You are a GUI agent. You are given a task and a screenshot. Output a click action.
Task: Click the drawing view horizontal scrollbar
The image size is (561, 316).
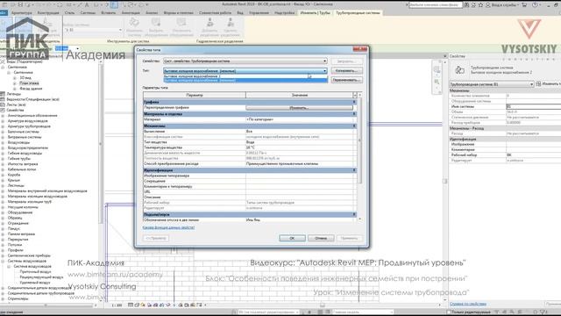click(x=323, y=305)
